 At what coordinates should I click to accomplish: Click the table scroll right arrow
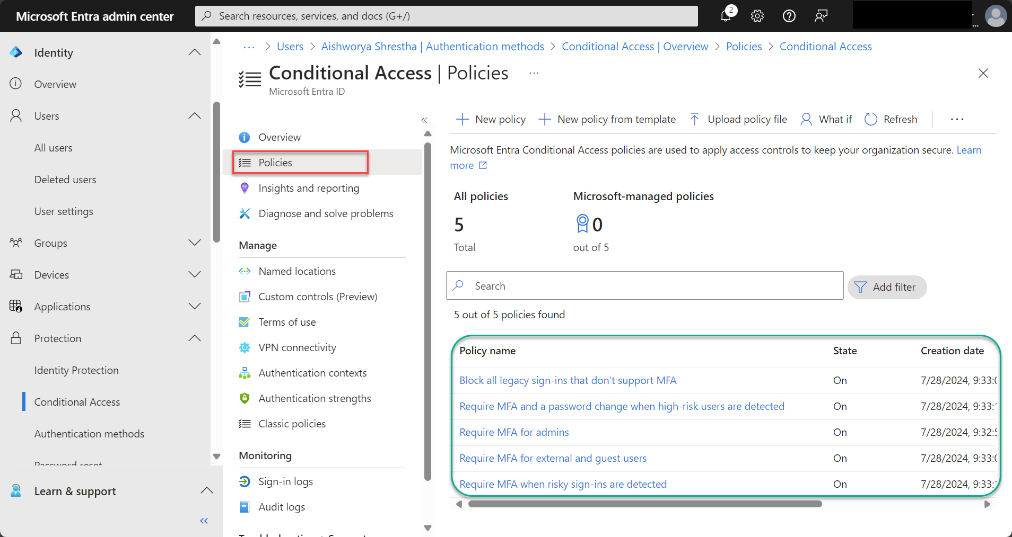click(x=987, y=504)
